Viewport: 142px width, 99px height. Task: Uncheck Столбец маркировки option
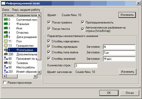49,41
